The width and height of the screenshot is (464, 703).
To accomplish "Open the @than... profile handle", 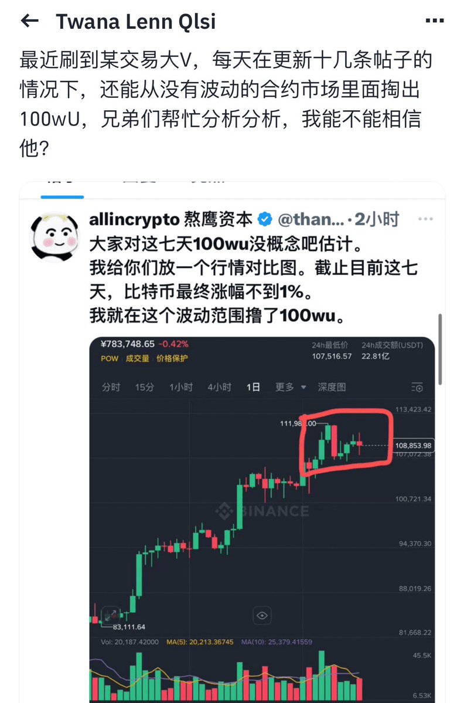I will [311, 219].
